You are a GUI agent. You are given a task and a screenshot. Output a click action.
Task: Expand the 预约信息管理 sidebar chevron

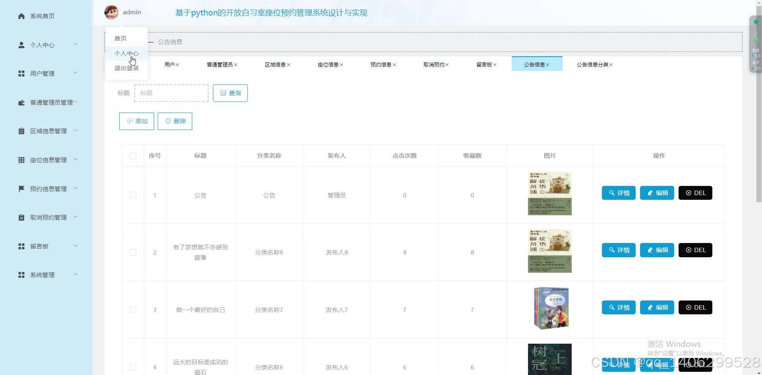tap(75, 188)
